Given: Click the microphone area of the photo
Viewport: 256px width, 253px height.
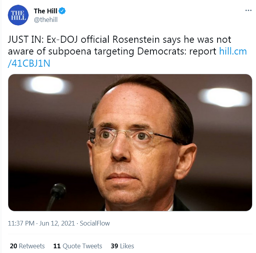Looking at the screenshot, I should click(x=56, y=196).
